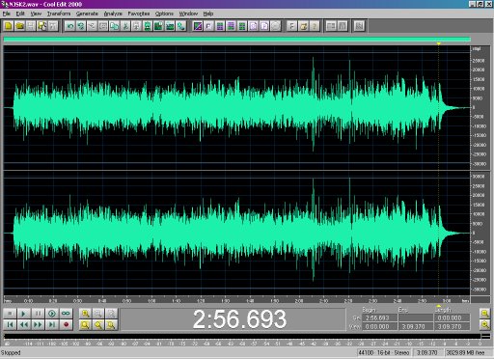
Task: Pause playback with the Pause button
Action: coord(38,313)
